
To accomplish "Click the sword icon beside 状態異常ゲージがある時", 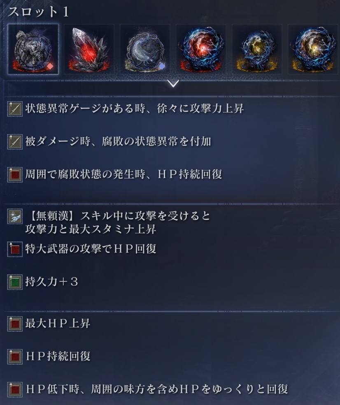I will [x=15, y=109].
